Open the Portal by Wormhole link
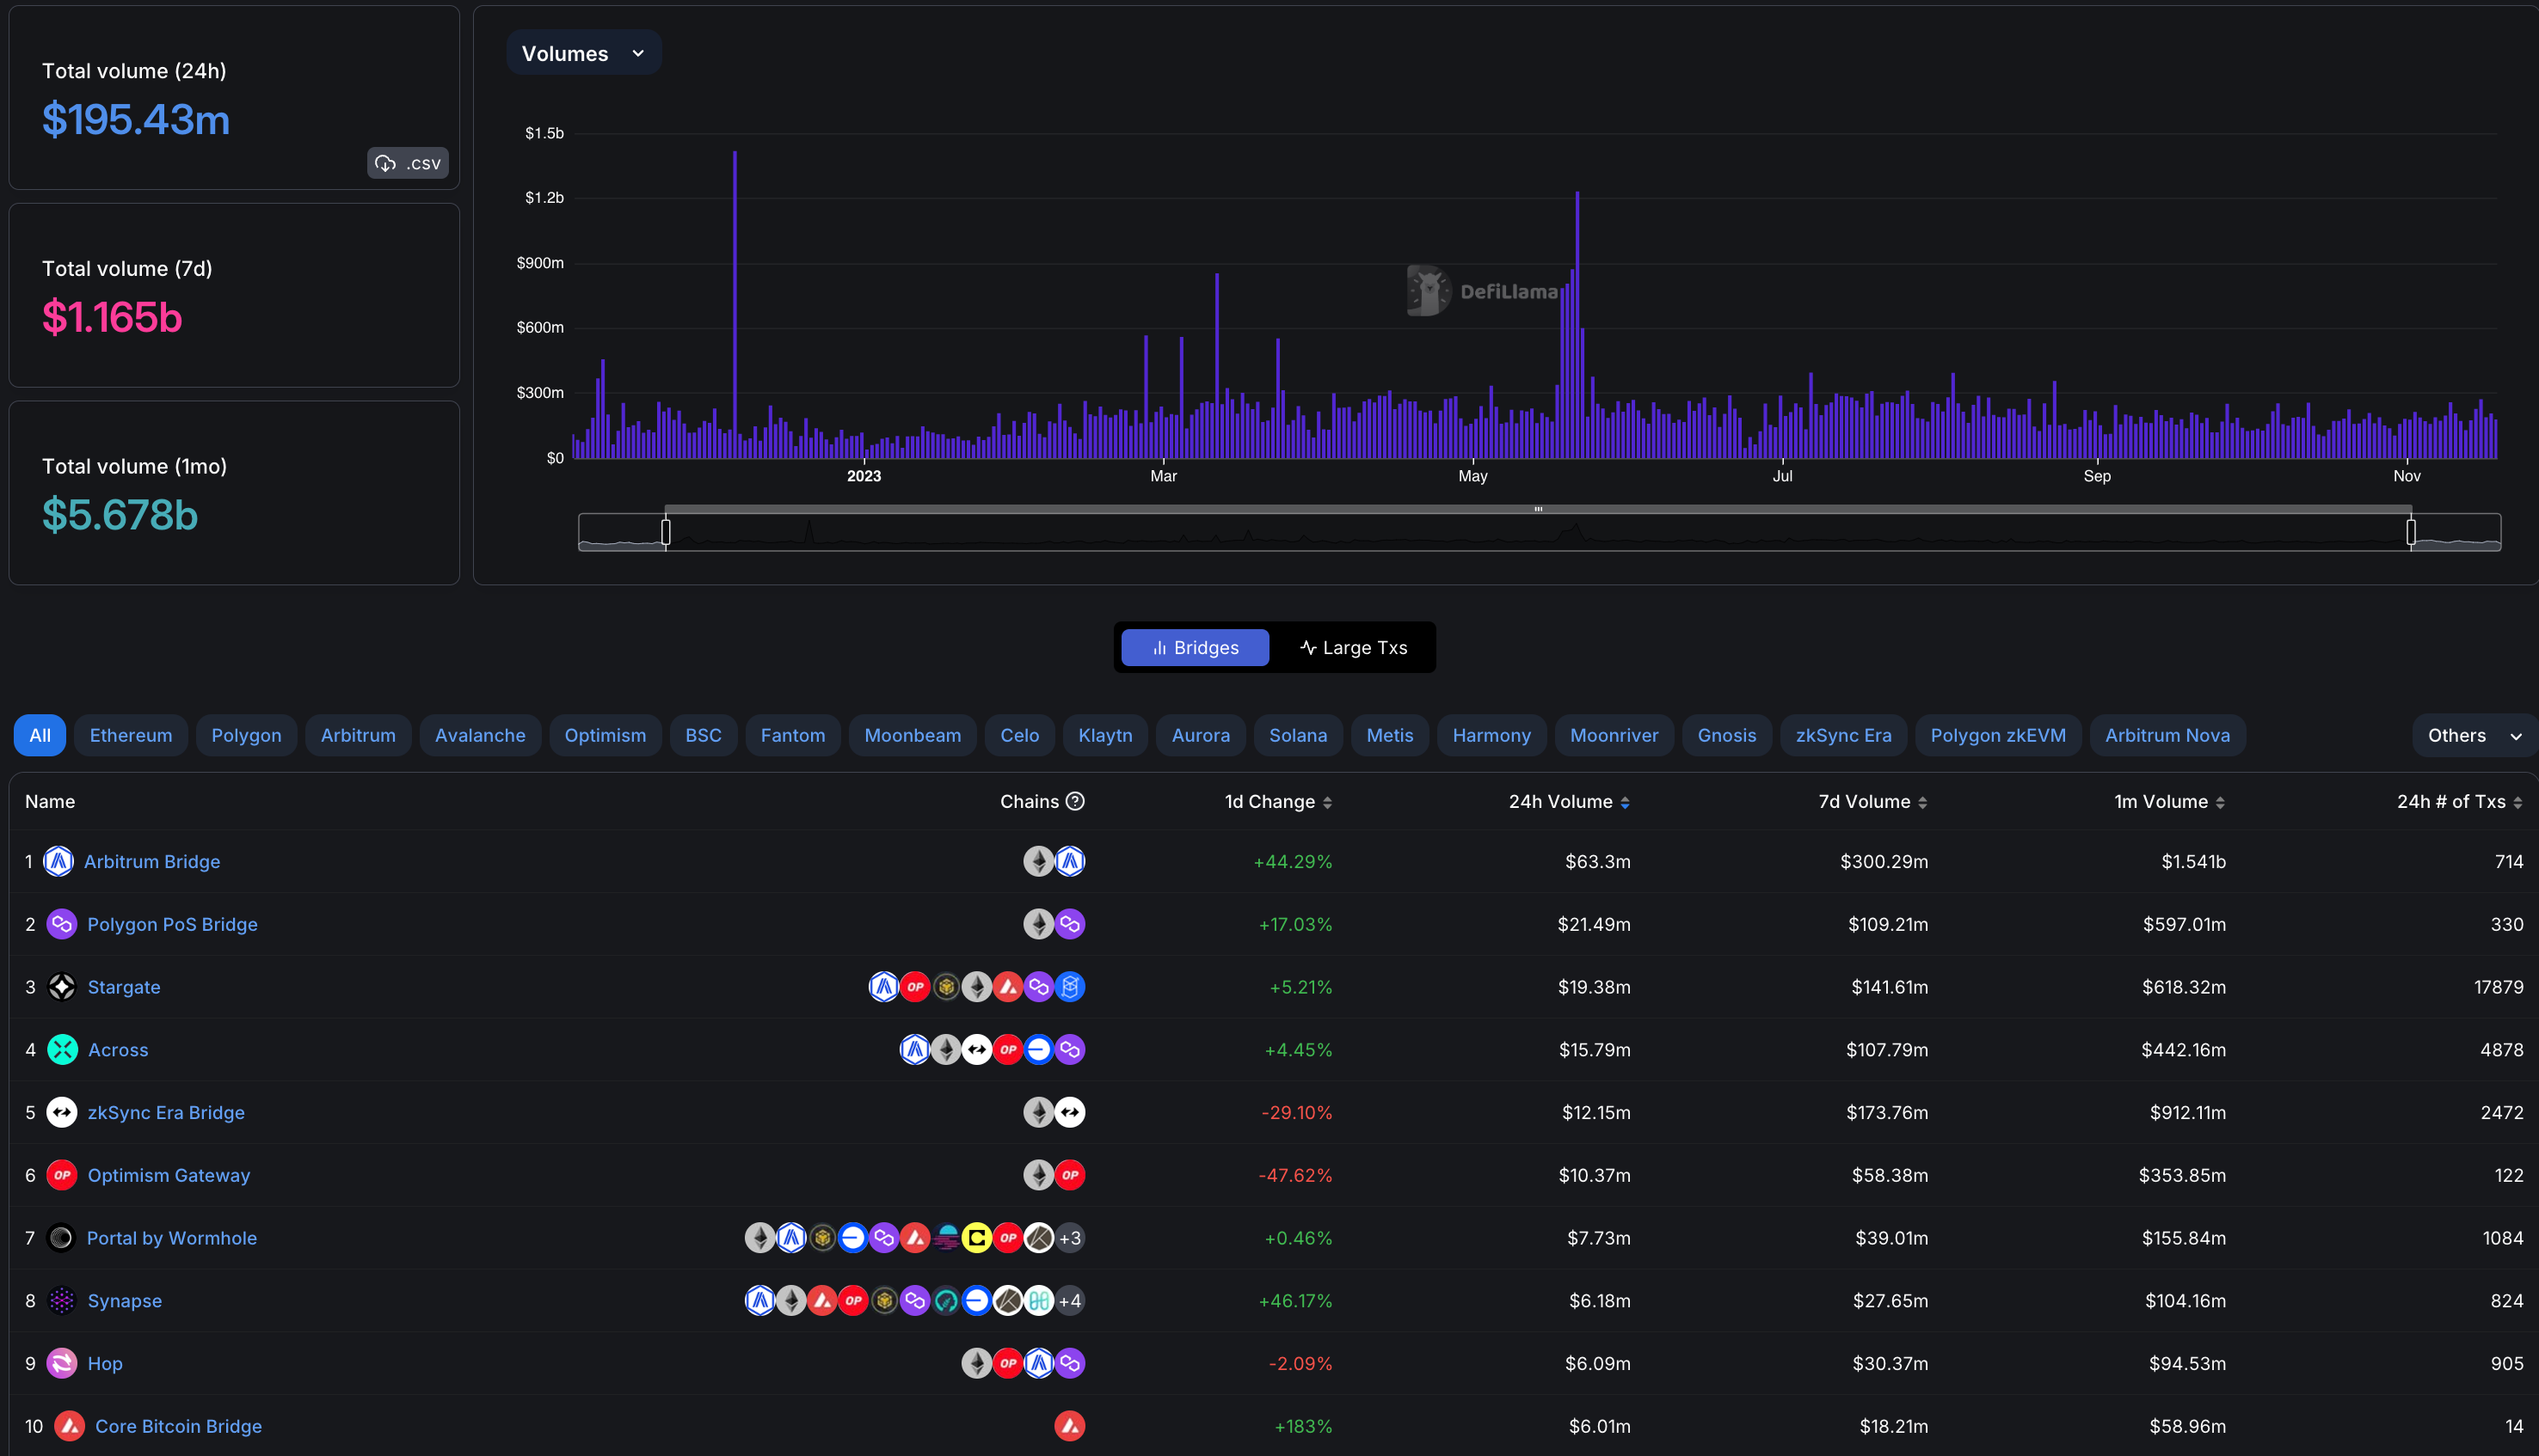The width and height of the screenshot is (2539, 1456). point(172,1238)
